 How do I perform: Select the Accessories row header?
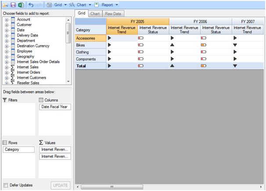coord(90,38)
